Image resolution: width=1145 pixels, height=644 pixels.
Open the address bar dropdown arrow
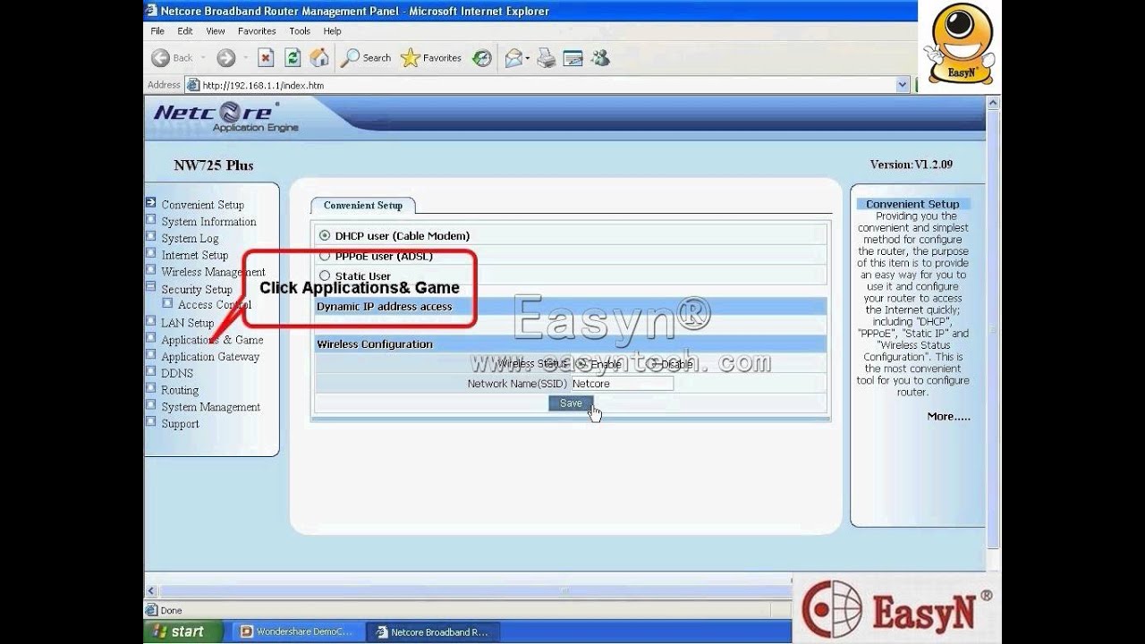tap(902, 85)
